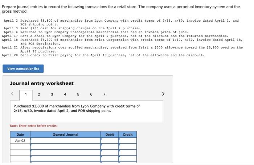Open General Journal account dropdown in fourth row
This screenshot has width=254, height=165.
(65, 158)
